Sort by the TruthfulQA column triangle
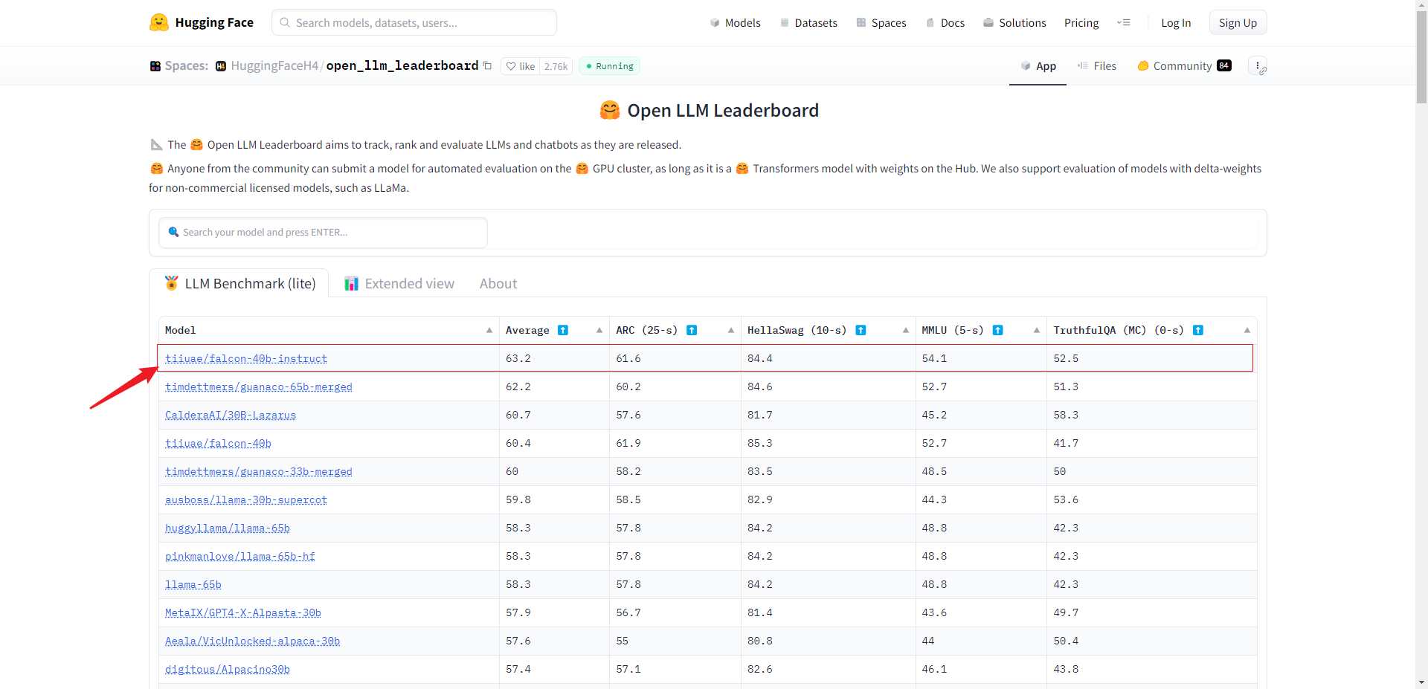The width and height of the screenshot is (1428, 689). click(1247, 330)
